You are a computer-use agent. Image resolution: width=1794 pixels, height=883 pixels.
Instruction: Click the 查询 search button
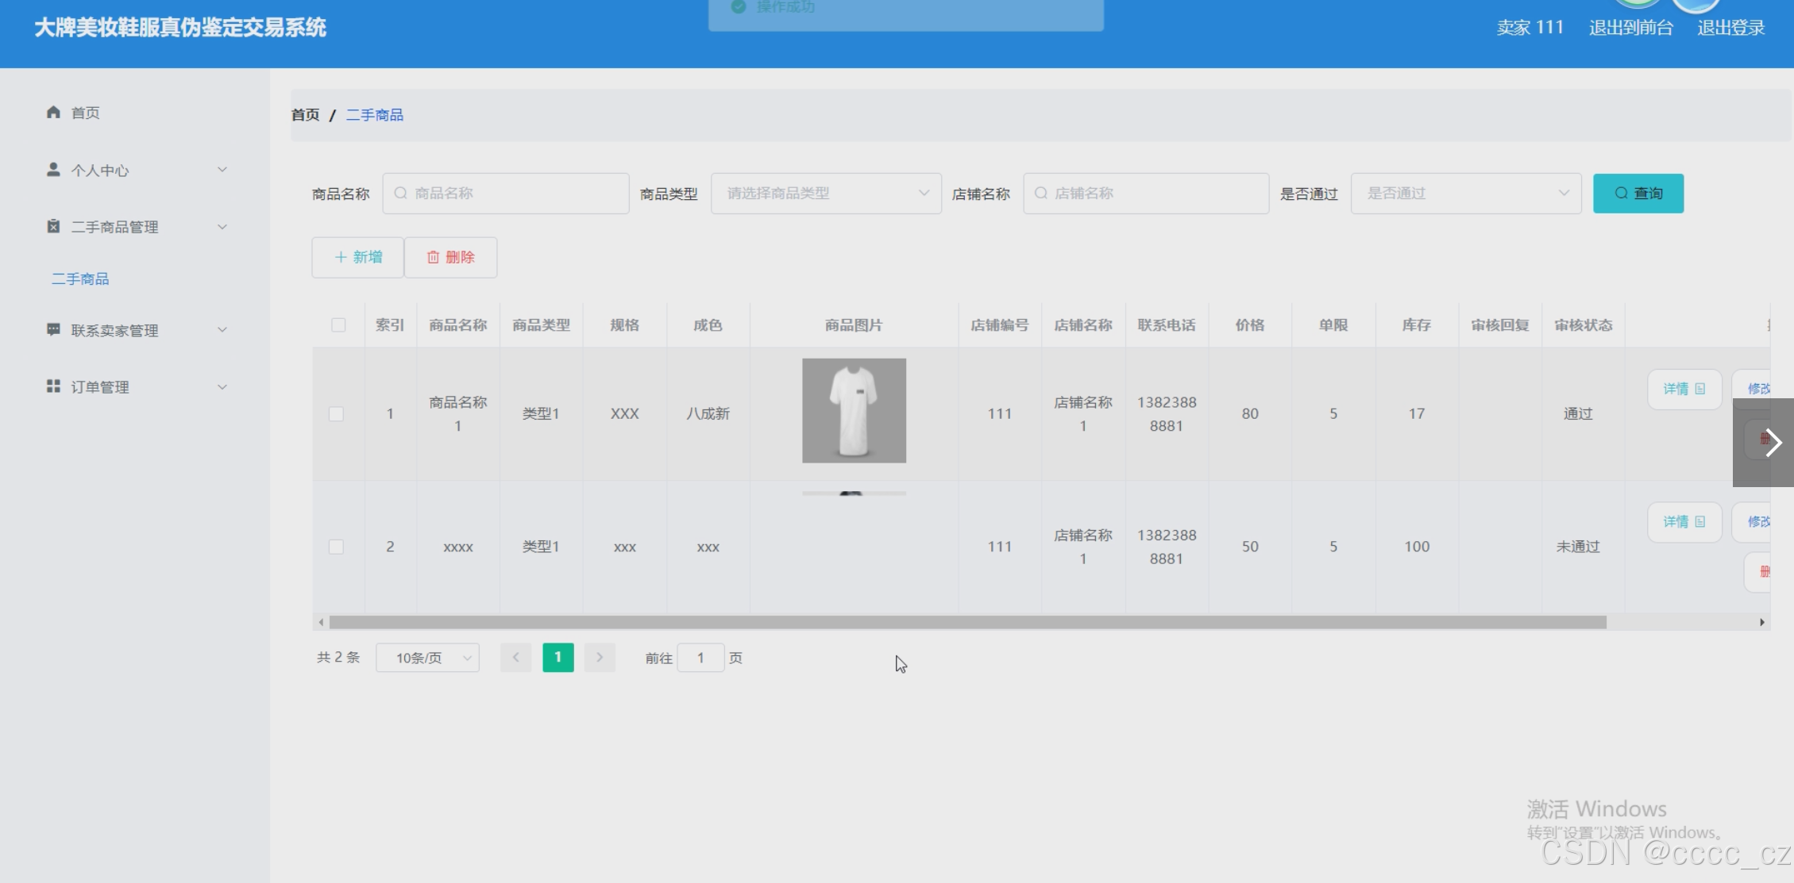[1638, 194]
